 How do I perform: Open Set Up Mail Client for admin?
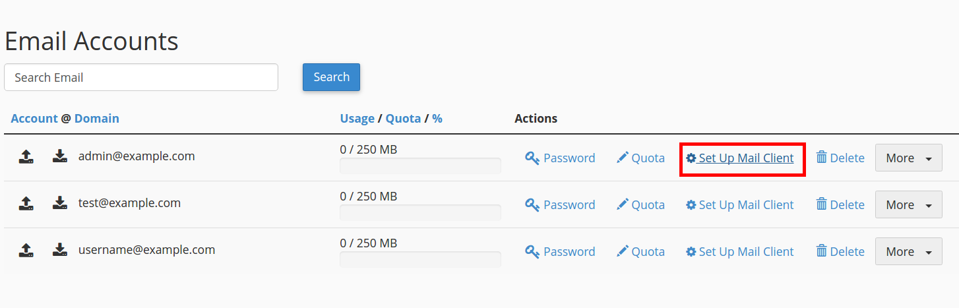click(x=740, y=158)
